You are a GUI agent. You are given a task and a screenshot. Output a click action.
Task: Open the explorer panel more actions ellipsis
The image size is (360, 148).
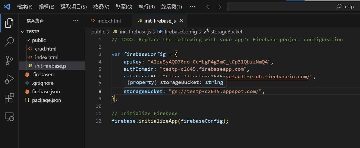point(76,21)
